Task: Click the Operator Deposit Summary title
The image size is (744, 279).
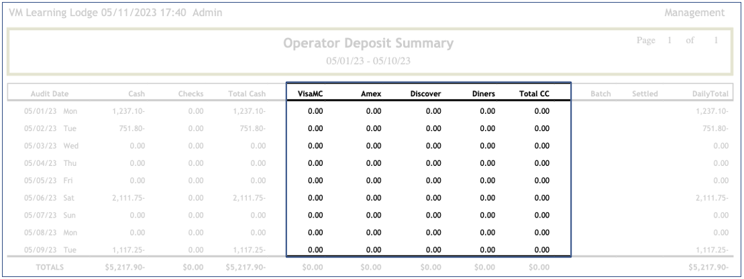Action: 368,44
